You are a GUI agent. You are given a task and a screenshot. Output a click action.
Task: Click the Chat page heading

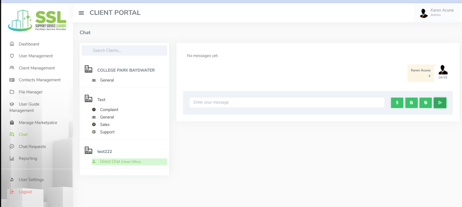85,32
